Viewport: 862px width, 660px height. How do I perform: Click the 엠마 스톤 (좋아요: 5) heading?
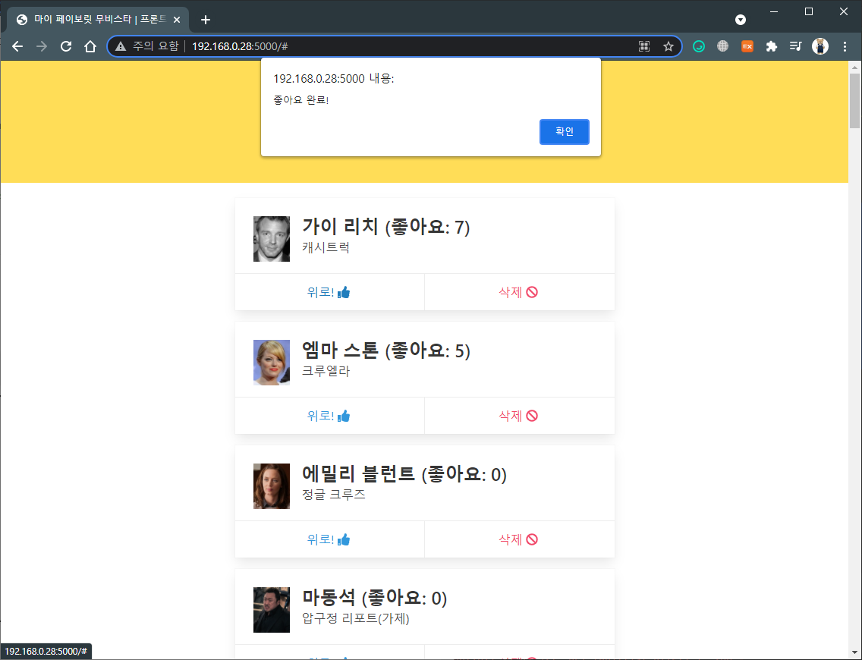point(386,350)
